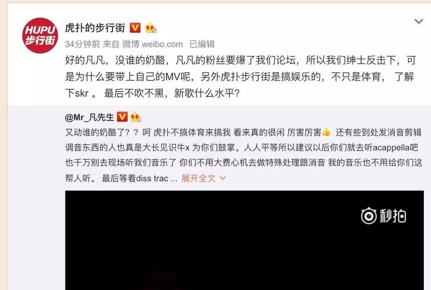The image size is (431, 290).
Task: Click the thumbs-up emoji in the reposted text
Action: [x=326, y=132]
